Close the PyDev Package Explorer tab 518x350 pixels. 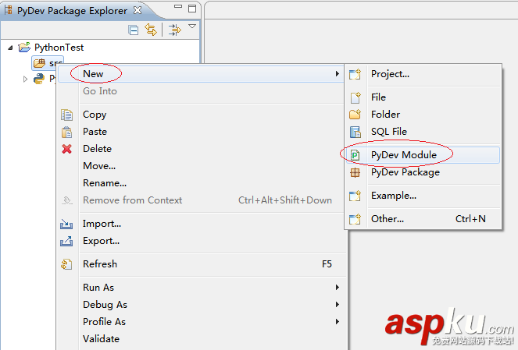point(138,10)
